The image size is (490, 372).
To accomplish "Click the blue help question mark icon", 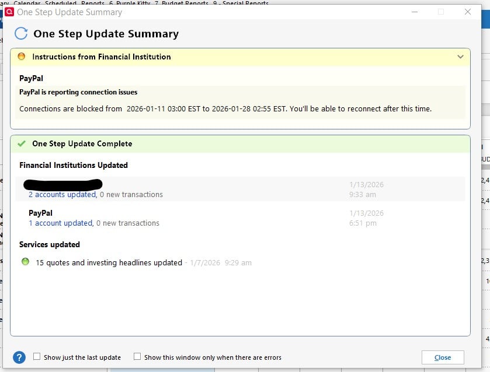I will [x=19, y=357].
